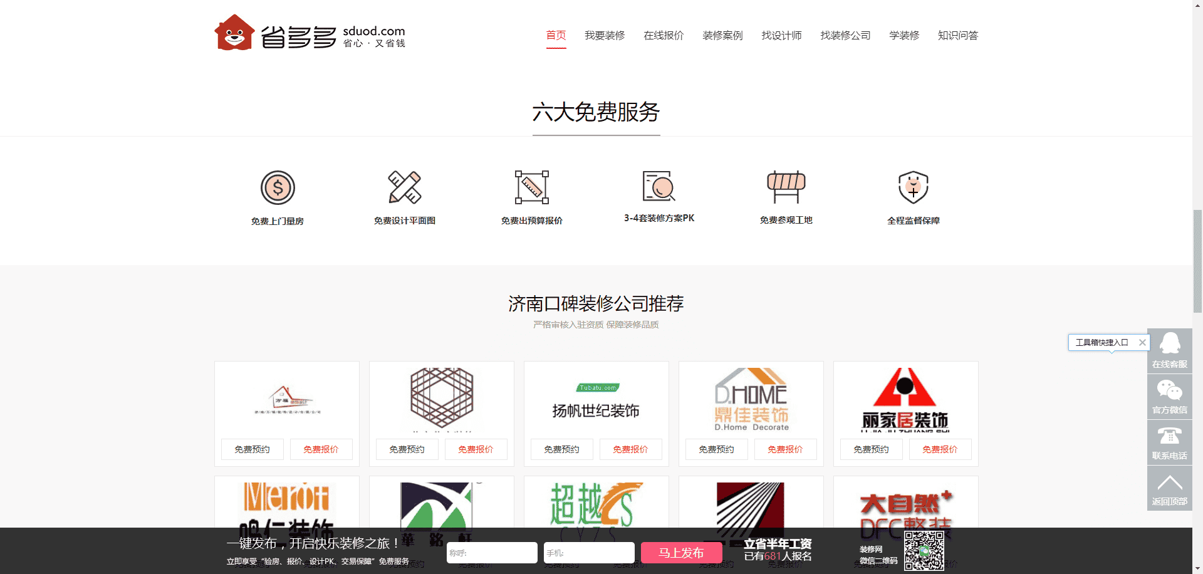This screenshot has height=574, width=1203.
Task: Select the 免费出预算报价 icon
Action: click(532, 187)
